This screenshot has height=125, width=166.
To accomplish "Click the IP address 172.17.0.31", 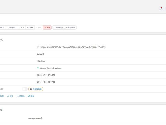I will pos(41,61).
